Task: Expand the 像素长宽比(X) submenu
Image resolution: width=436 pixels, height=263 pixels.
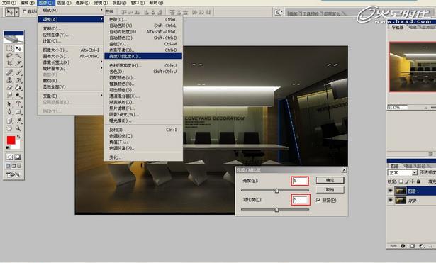Action: (71, 62)
